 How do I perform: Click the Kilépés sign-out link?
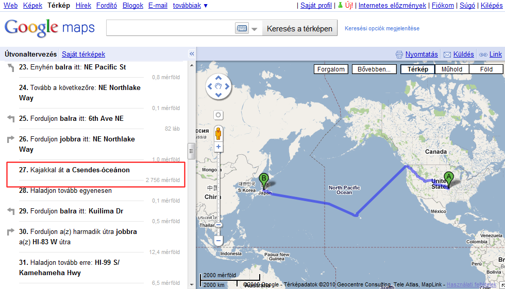(492, 6)
